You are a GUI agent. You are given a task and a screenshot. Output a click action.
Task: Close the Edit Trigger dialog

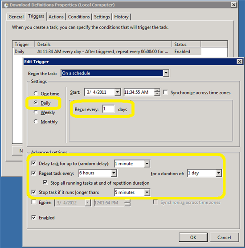[240, 62]
